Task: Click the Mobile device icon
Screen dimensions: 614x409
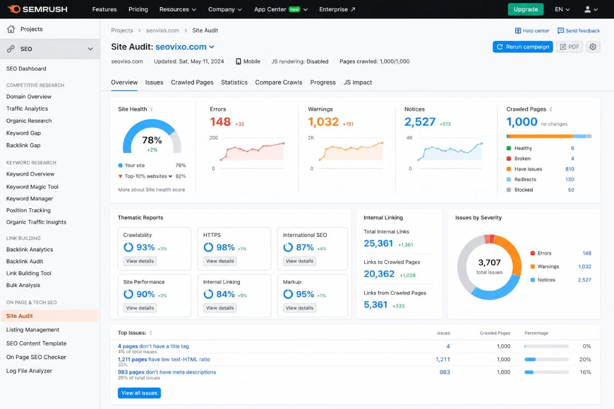Action: (x=238, y=61)
